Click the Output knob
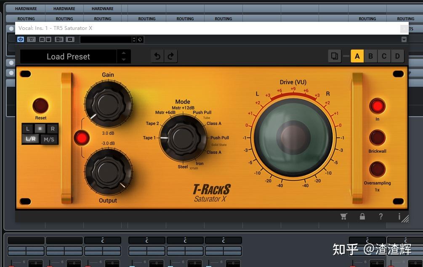Screen dimensions: 423x267 pos(109,172)
